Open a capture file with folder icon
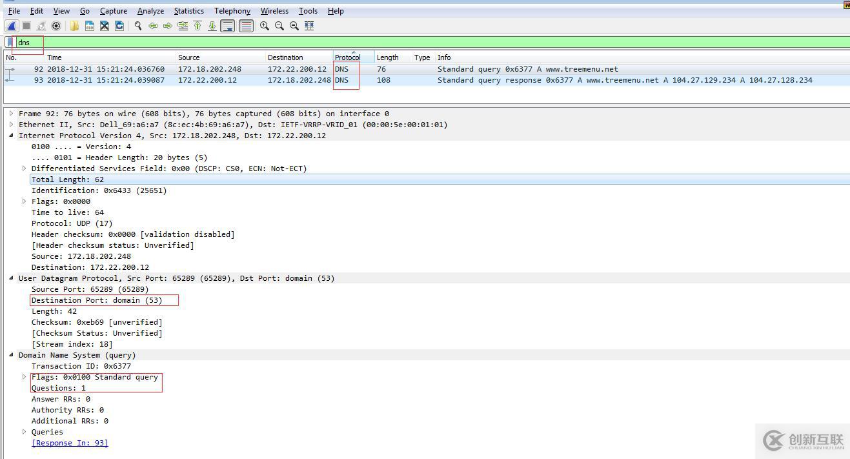The width and height of the screenshot is (850, 459). [x=74, y=26]
